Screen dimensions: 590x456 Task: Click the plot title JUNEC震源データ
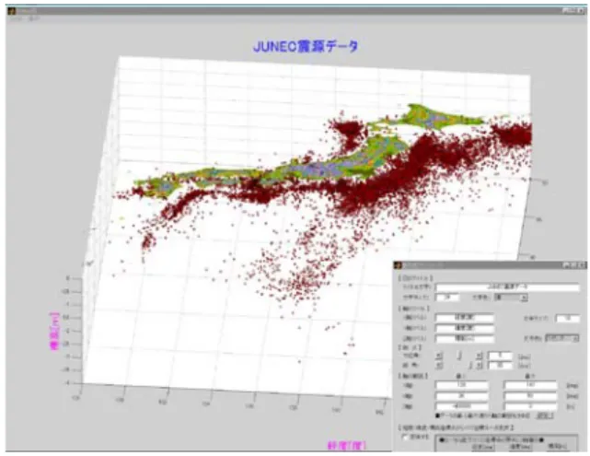306,46
